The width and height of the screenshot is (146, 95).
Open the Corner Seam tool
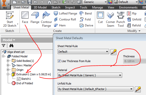[110, 19]
